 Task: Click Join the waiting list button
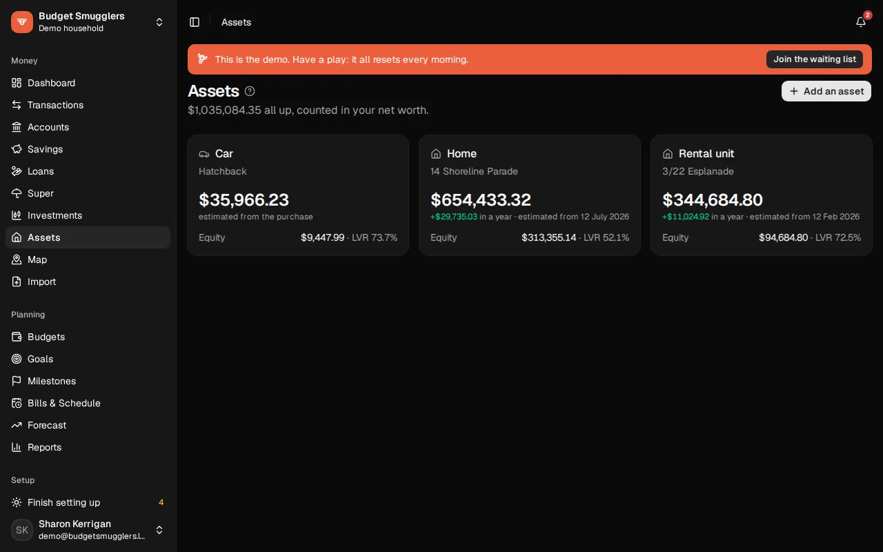(815, 59)
